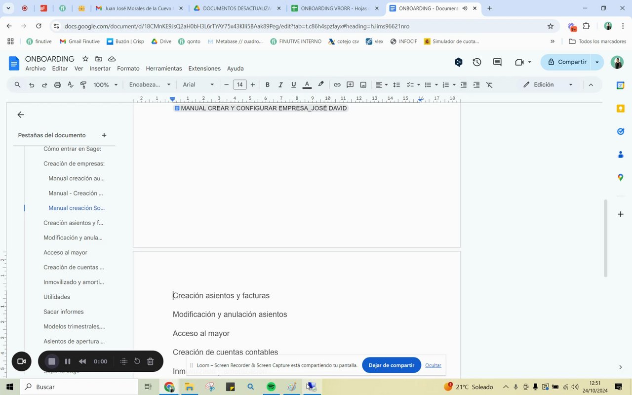View the cloud save status
This screenshot has width=632, height=395.
(112, 59)
